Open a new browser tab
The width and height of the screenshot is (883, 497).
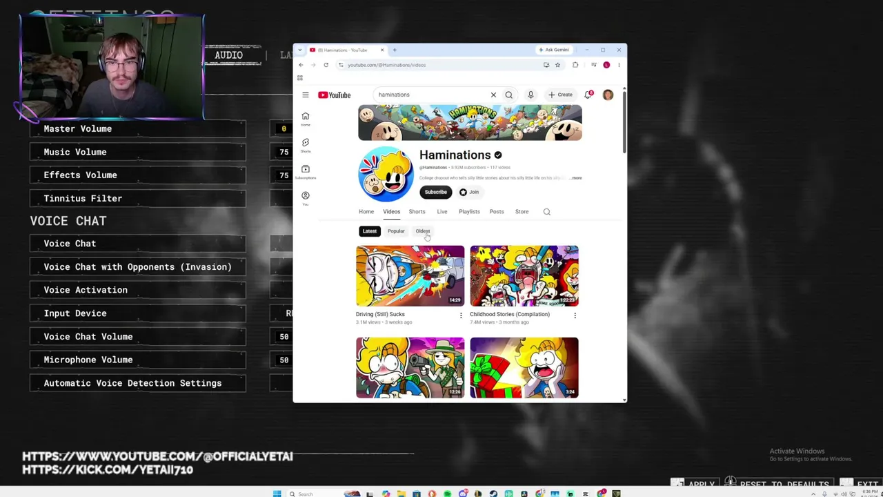tap(395, 50)
